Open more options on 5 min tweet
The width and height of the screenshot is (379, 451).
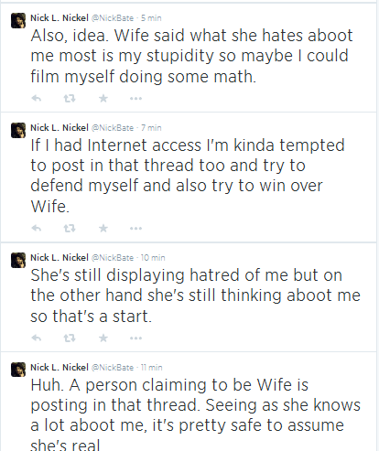pos(135,99)
